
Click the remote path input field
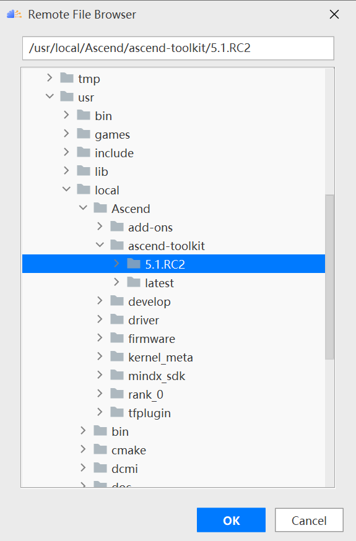point(178,48)
